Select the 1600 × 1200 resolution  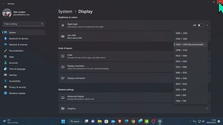tap(190, 78)
